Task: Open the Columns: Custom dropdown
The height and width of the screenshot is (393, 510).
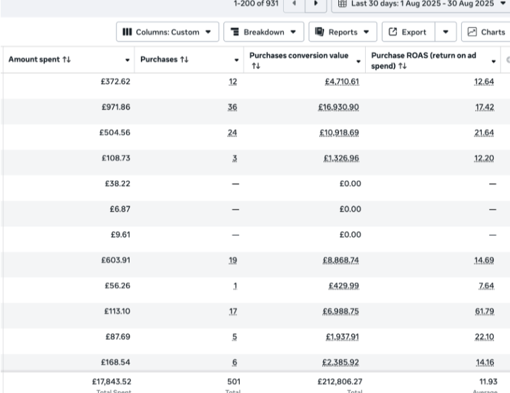Action: tap(167, 32)
